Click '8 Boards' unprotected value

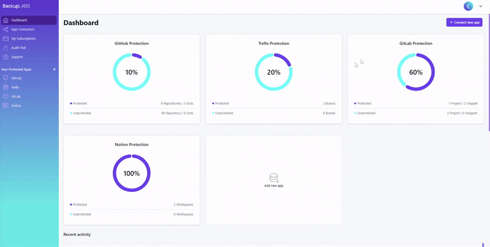tap(330, 113)
